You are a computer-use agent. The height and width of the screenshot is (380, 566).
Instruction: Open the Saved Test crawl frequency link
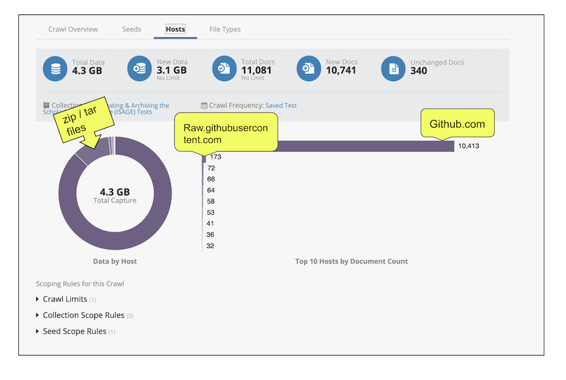tap(280, 106)
